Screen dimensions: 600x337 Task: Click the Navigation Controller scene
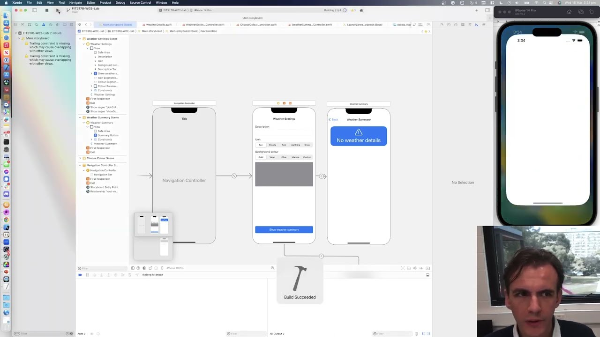click(184, 176)
